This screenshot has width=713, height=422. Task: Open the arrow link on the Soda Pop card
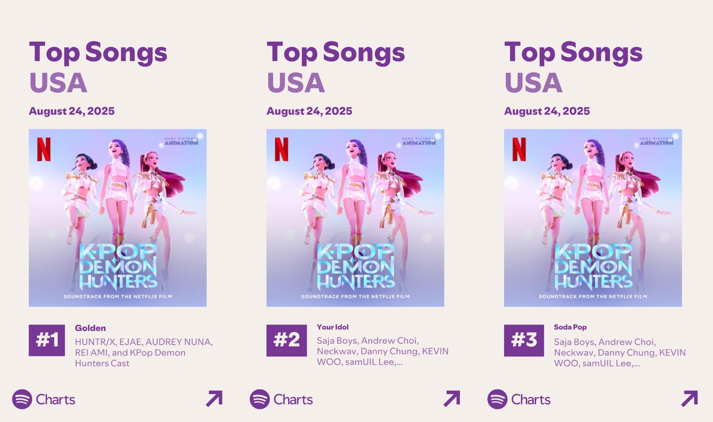click(x=690, y=399)
